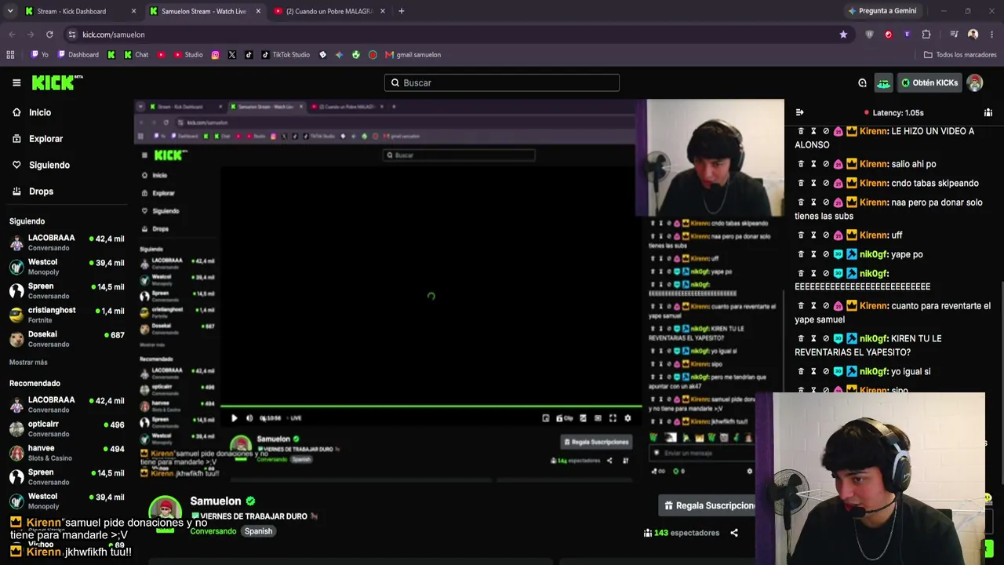The width and height of the screenshot is (1004, 565).
Task: Enter fullscreen on the video player
Action: click(613, 418)
